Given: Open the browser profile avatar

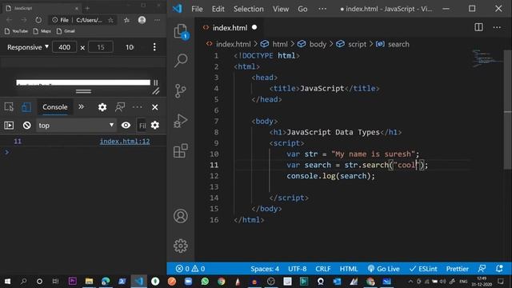Looking at the screenshot, I should coord(142,20).
